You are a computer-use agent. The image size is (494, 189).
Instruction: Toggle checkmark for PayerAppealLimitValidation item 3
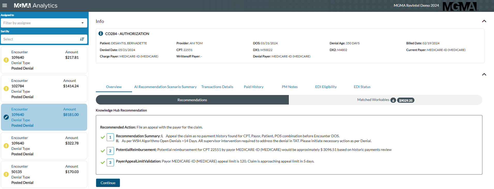tap(103, 162)
